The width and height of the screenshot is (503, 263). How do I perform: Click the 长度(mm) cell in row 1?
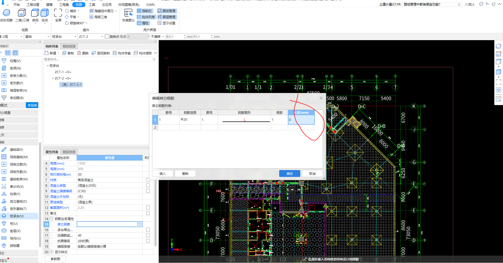pyautogui.click(x=301, y=120)
